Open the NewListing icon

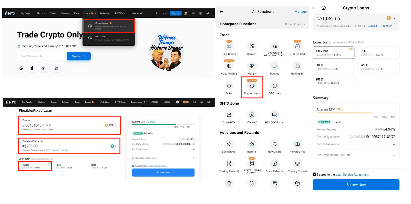click(x=275, y=144)
